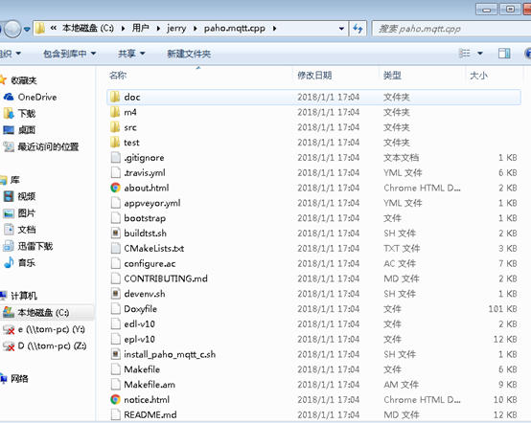Click the script icon of devenv.sh
The height and width of the screenshot is (423, 531).
115,294
